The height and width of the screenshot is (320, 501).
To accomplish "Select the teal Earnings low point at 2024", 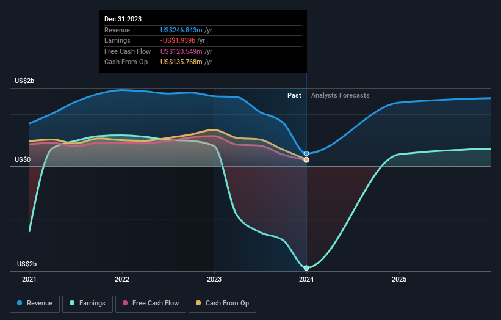I will 306,268.
